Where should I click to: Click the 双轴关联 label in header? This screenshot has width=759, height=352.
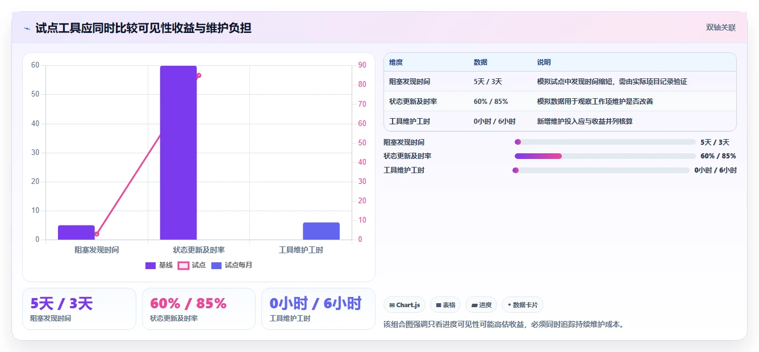pos(721,28)
